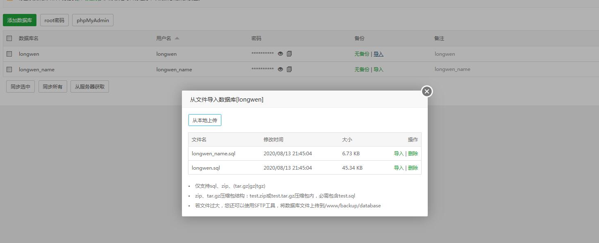Click 同步选中 button
The width and height of the screenshot is (599, 243).
click(x=20, y=86)
